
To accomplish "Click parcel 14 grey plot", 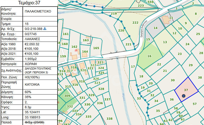I will 155,28.
